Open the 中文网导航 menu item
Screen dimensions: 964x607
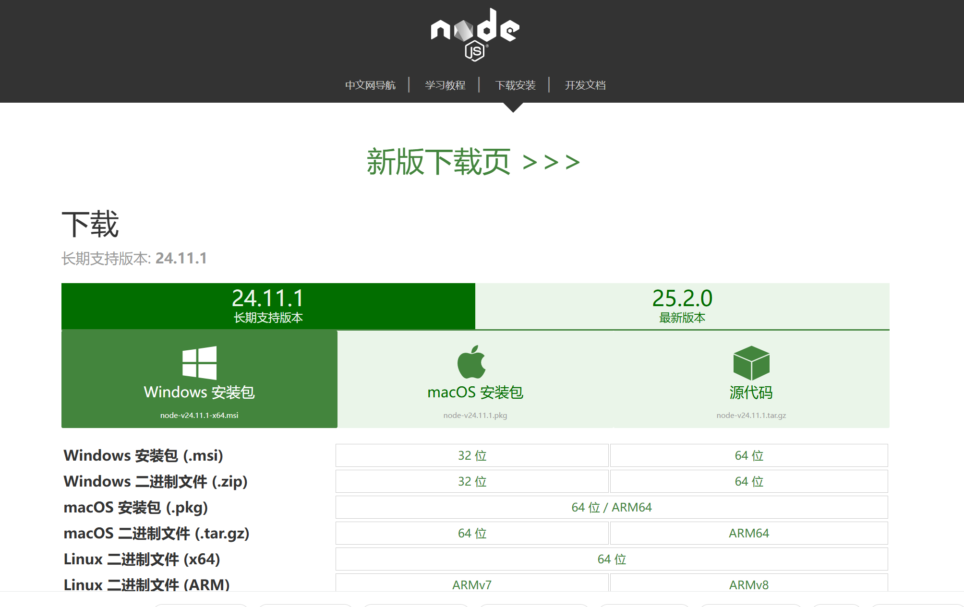(371, 85)
